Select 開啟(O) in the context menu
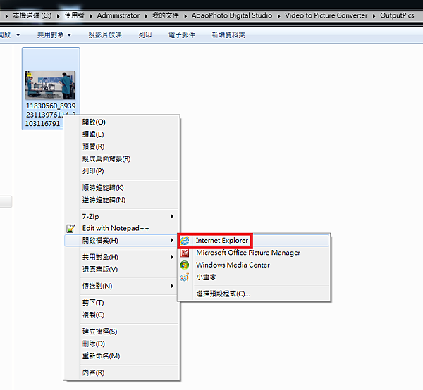Viewport: 423px width, 390px height. pos(122,122)
